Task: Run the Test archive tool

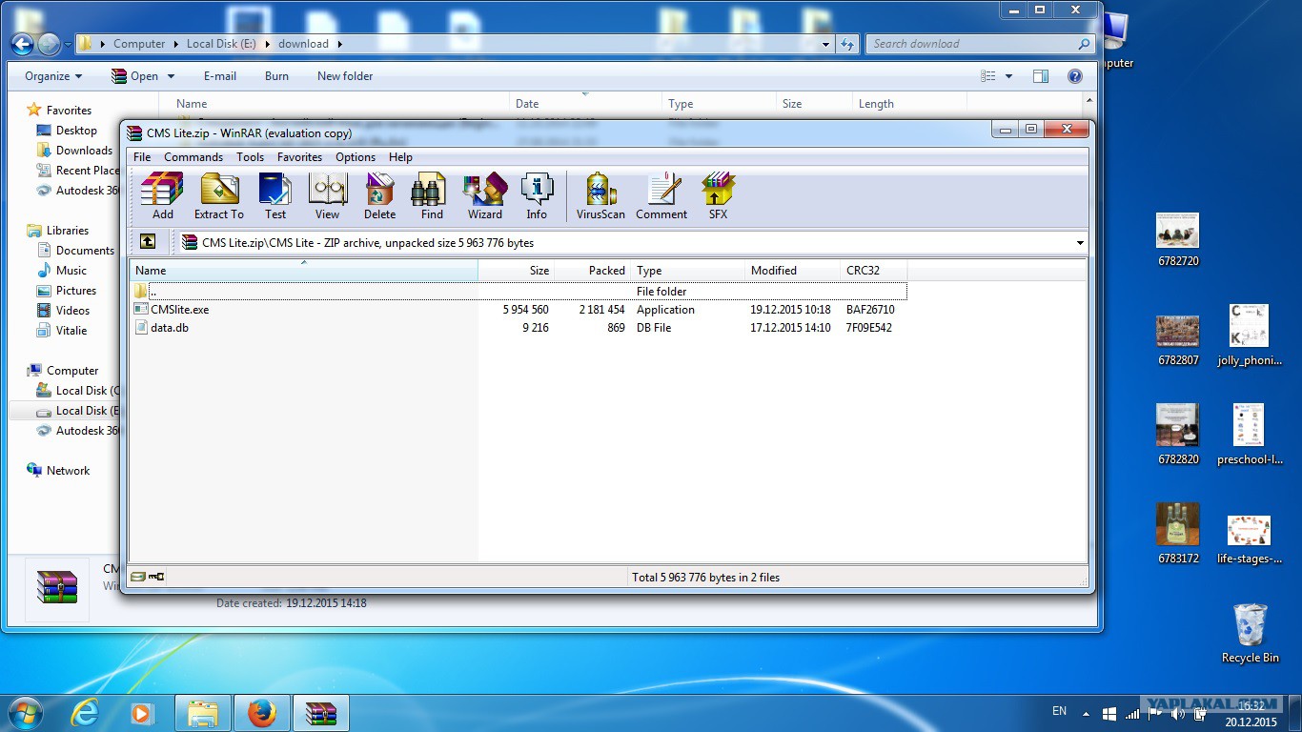Action: [x=275, y=196]
